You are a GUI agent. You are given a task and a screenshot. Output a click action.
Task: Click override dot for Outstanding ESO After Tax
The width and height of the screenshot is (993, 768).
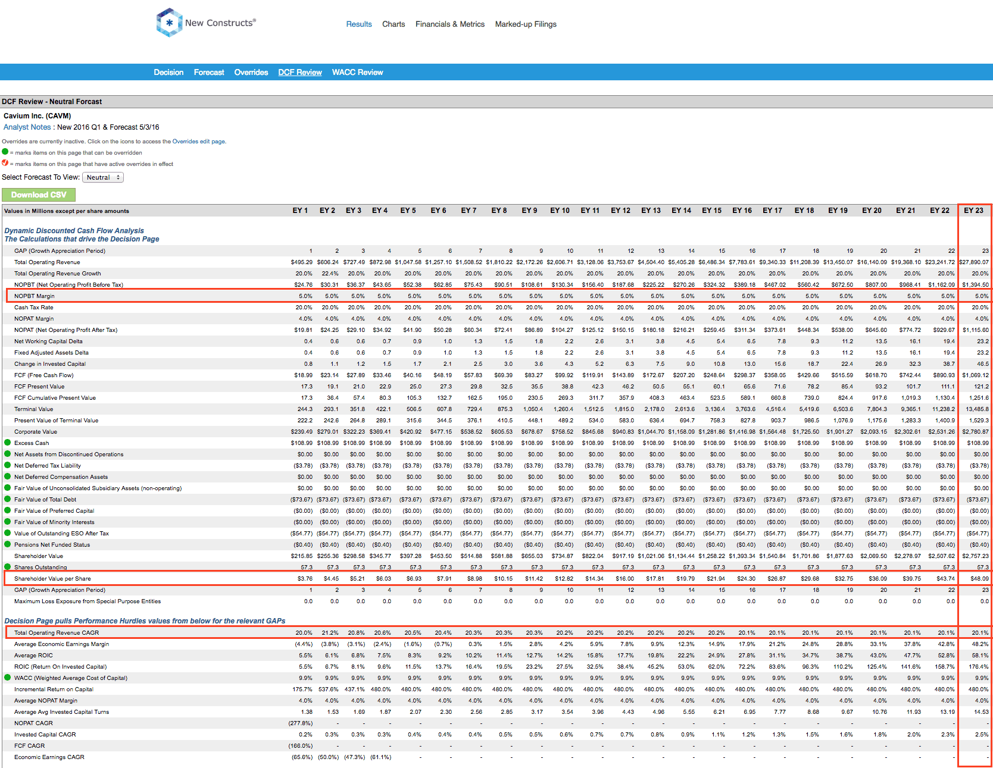point(8,533)
